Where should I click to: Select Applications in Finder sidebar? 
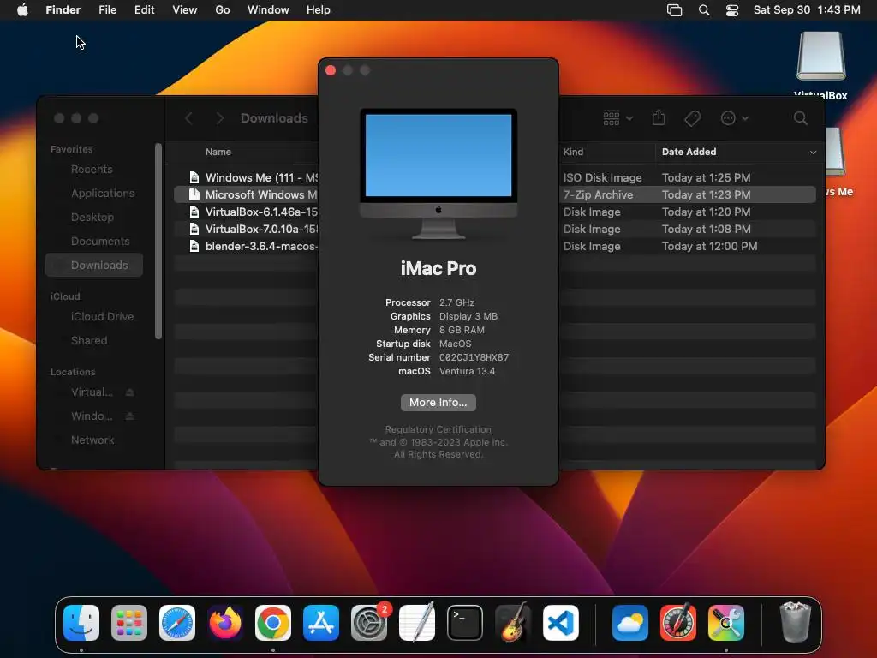(103, 193)
